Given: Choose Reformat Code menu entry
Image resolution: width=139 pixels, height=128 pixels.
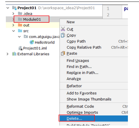Looking at the screenshot, I should 94,107.
